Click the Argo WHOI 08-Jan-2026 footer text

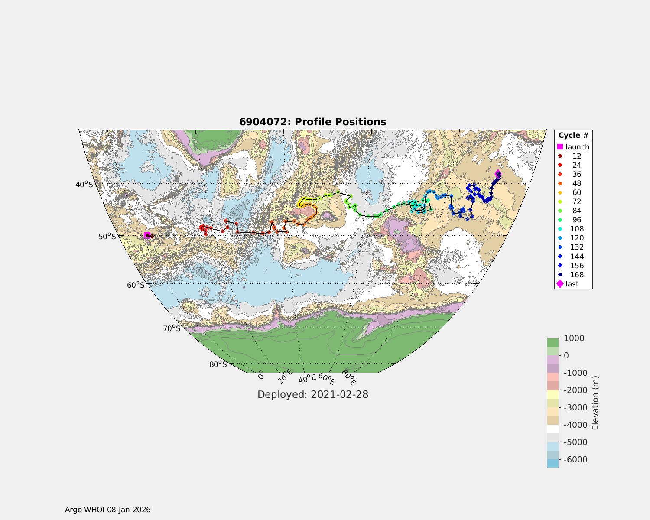[x=107, y=510]
